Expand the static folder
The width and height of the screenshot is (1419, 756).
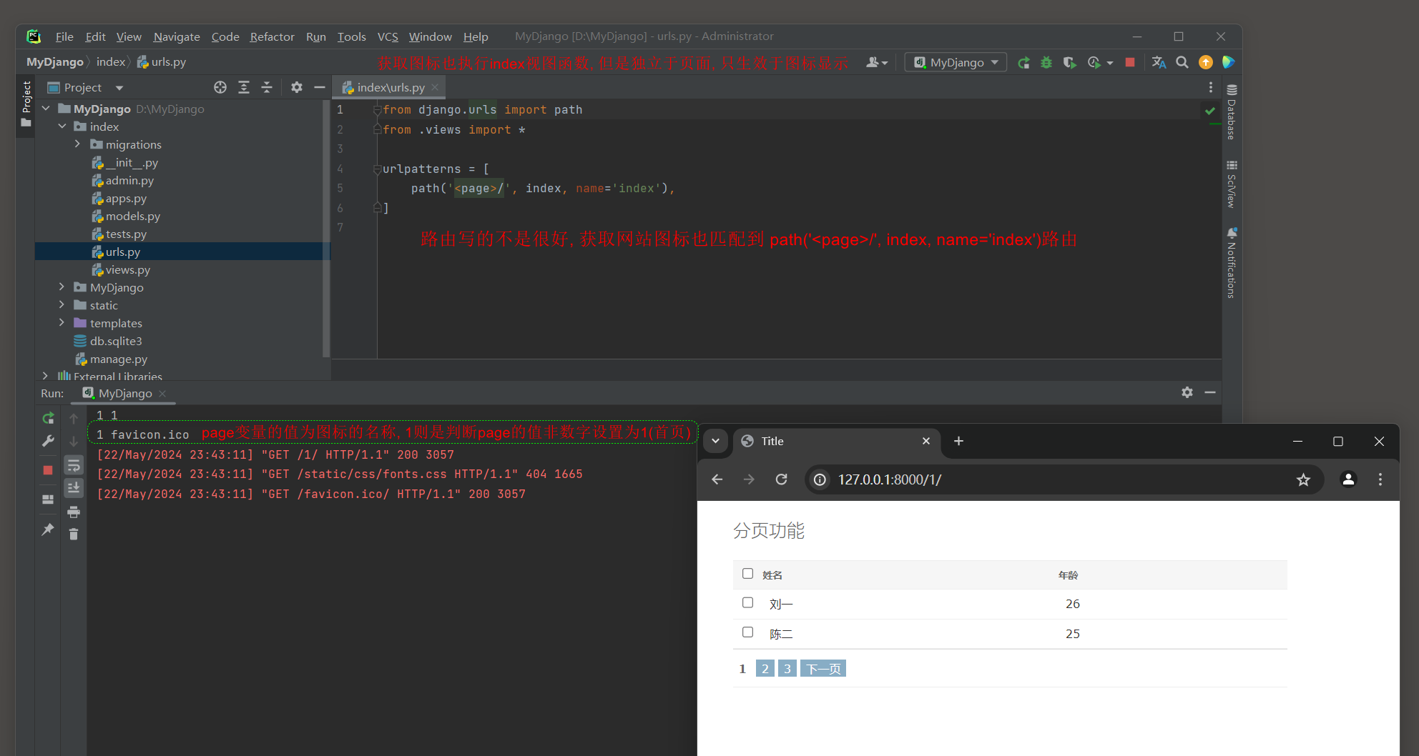62,305
